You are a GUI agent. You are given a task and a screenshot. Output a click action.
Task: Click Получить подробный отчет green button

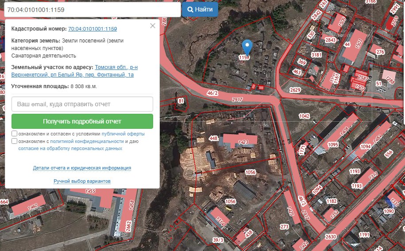click(x=82, y=121)
